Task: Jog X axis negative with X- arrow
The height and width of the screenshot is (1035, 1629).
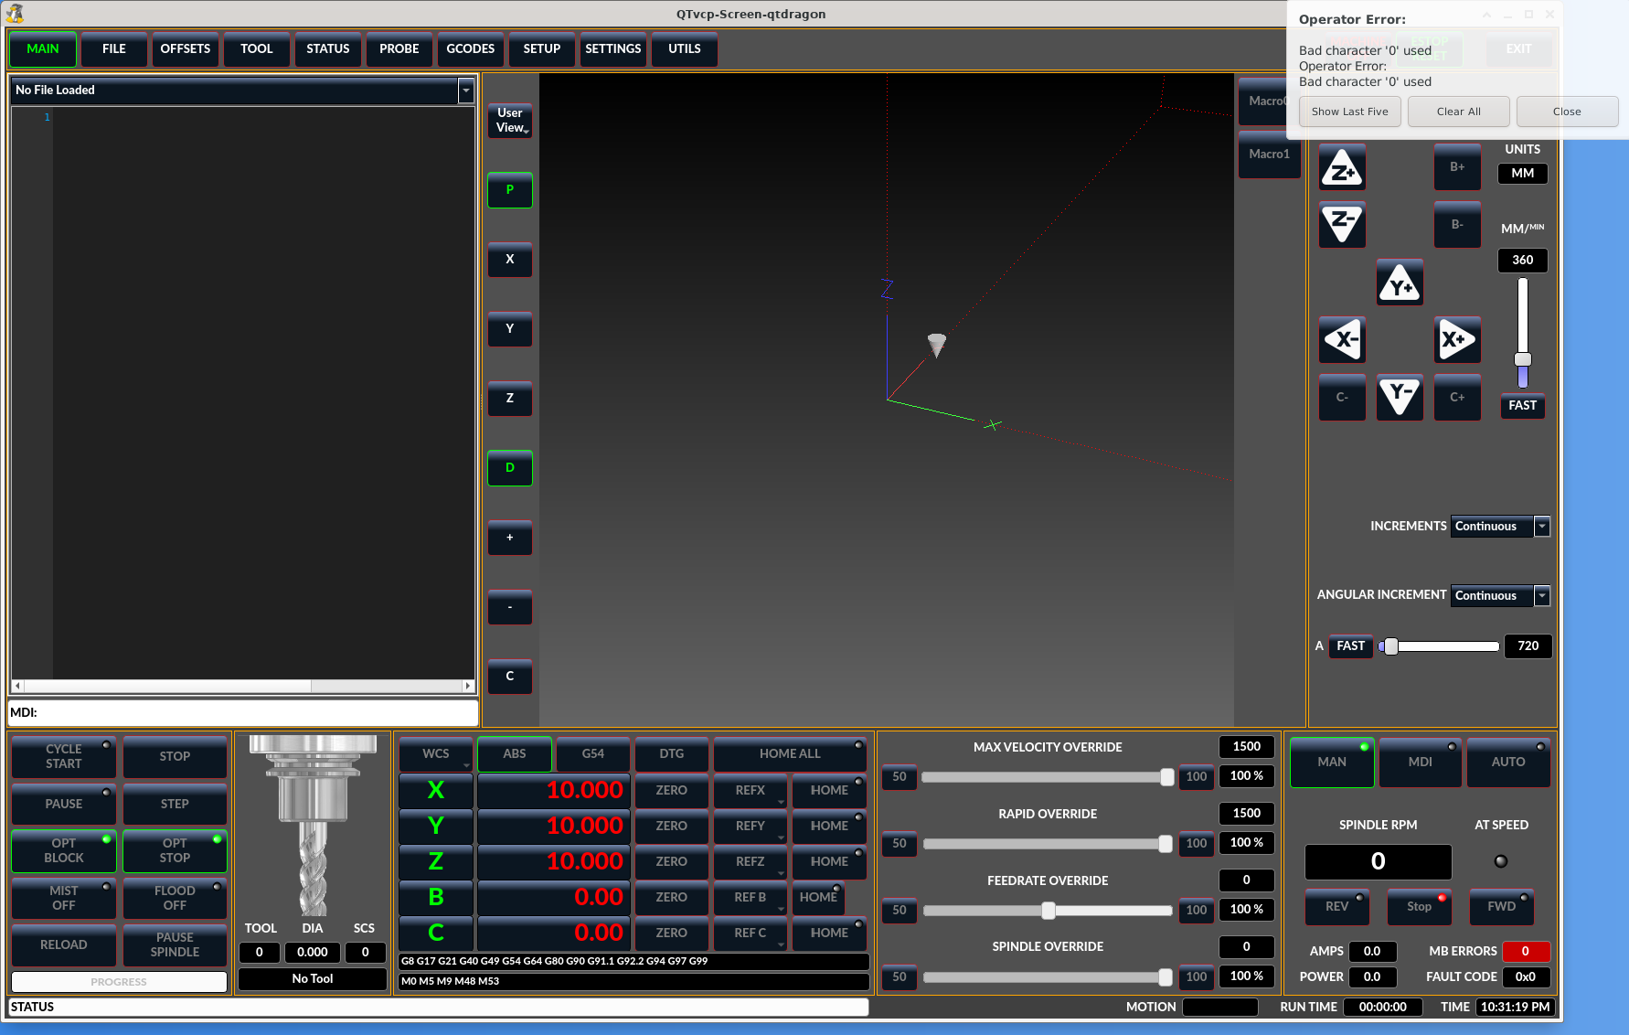Action: click(1342, 340)
